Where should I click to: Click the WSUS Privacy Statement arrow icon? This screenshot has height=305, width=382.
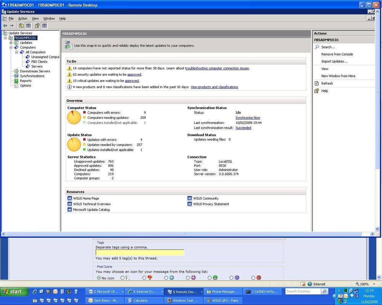click(189, 204)
